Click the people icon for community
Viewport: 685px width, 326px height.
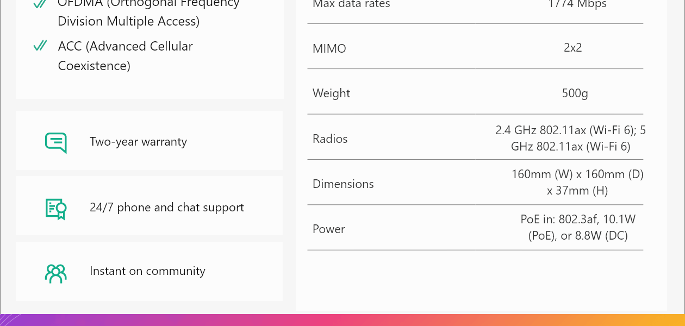[55, 273]
